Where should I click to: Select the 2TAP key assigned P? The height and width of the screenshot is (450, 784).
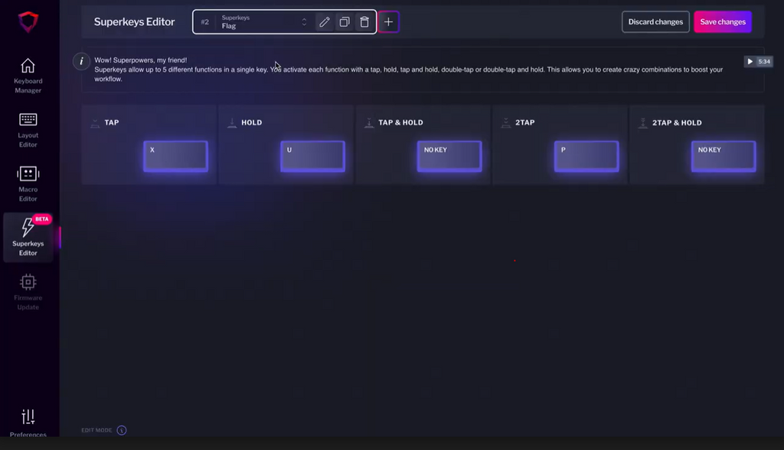(586, 156)
